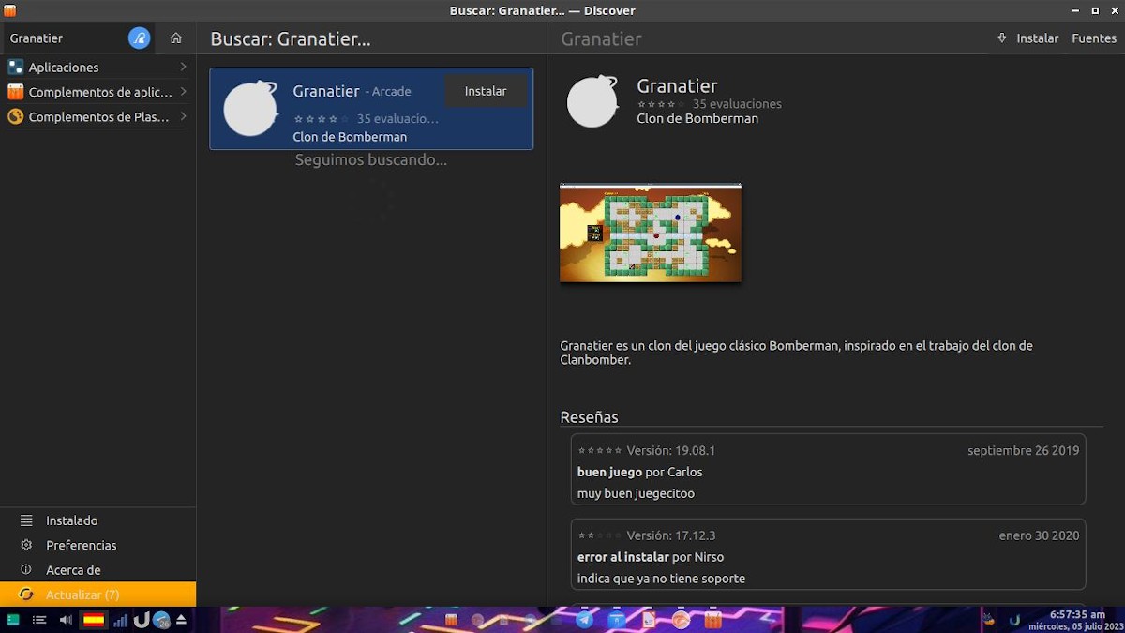Select Complementos de Plasma in sidebar
The width and height of the screenshot is (1125, 633).
pos(97,117)
